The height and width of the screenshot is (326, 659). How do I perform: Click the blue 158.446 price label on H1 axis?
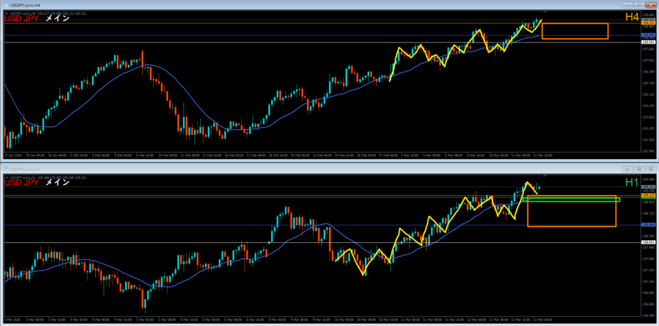click(648, 224)
